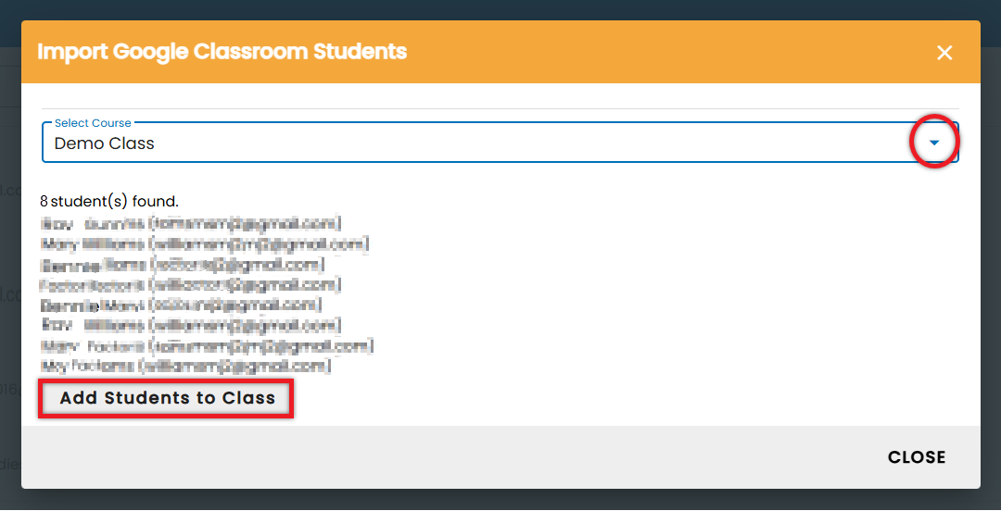Click the CLOSE button in dialog footer

pos(917,456)
